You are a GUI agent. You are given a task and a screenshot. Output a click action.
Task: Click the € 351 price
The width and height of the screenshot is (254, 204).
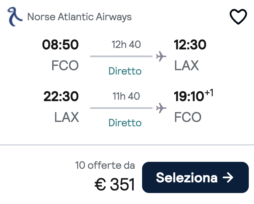pos(115,184)
